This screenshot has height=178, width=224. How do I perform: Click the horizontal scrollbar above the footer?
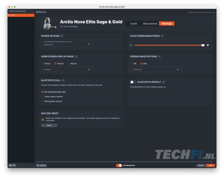point(124,162)
